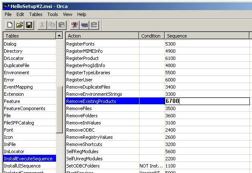Click the Tables list scrollbar thumb
Image resolution: width=252 pixels, height=173 pixels.
click(x=59, y=110)
